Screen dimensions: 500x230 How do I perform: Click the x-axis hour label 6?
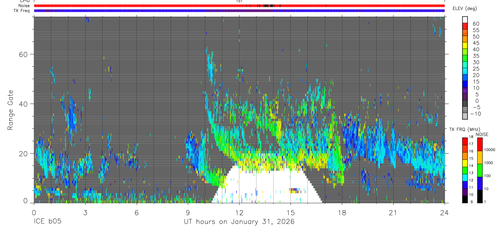(136, 212)
